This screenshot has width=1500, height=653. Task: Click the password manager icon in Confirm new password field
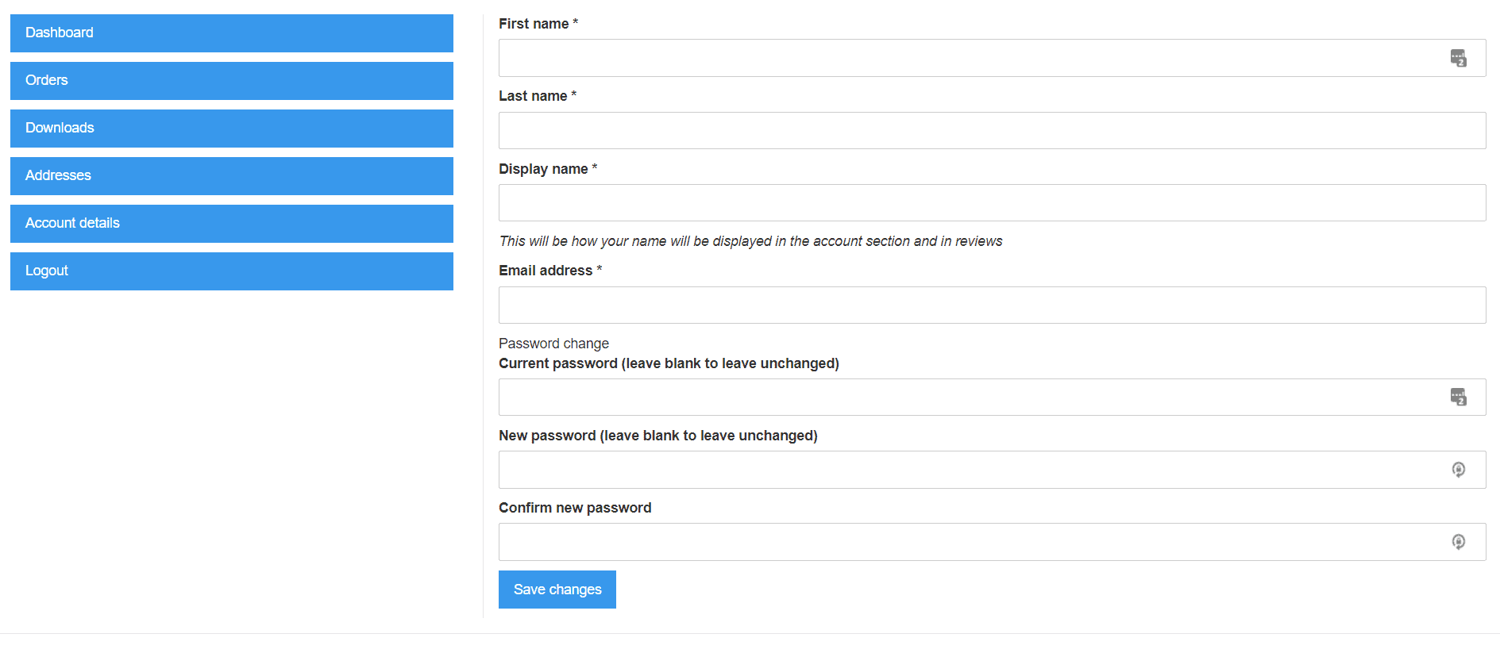pos(1458,542)
